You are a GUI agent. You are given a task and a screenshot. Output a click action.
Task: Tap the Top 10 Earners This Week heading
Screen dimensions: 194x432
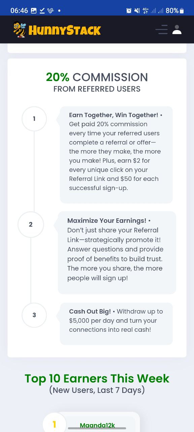tap(97, 378)
